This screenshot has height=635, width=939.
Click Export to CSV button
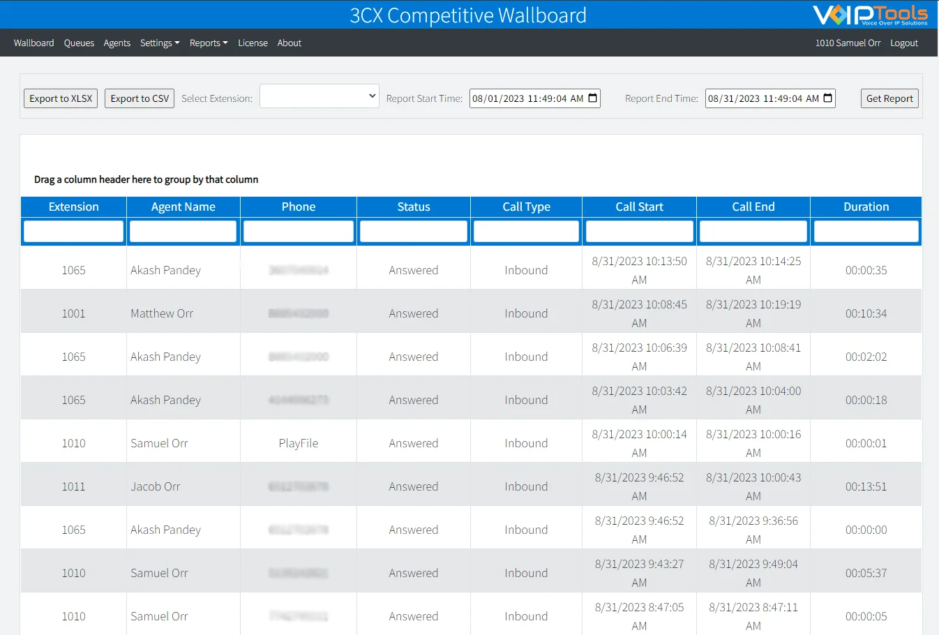coord(140,98)
